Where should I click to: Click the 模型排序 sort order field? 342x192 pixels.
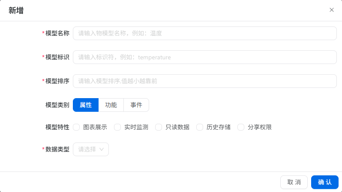point(204,81)
